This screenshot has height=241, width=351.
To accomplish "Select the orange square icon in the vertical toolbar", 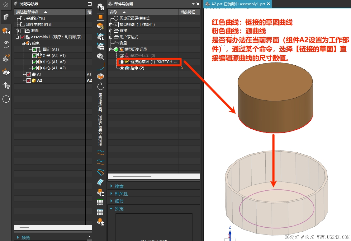I will (x=101, y=17).
